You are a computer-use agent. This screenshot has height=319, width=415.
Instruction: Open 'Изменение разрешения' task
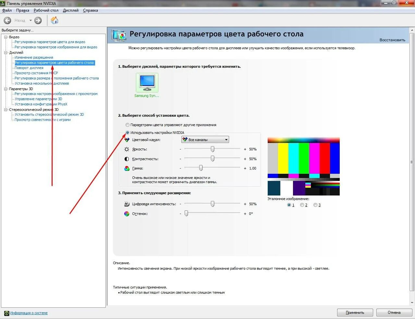[x=34, y=58]
